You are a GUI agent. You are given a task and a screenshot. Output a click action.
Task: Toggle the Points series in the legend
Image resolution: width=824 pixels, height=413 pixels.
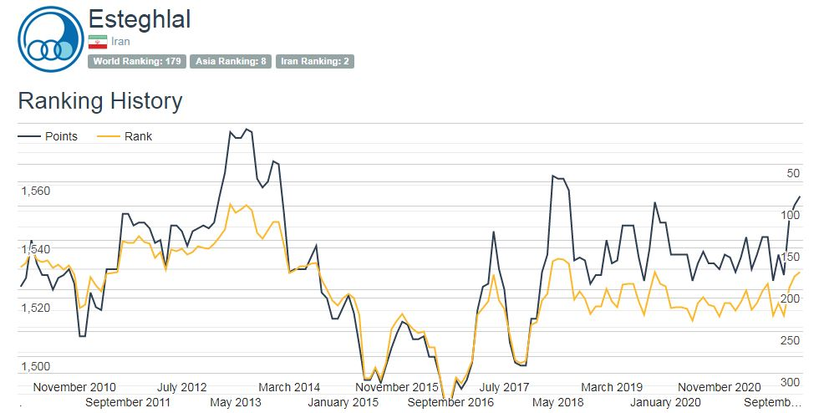pyautogui.click(x=61, y=136)
